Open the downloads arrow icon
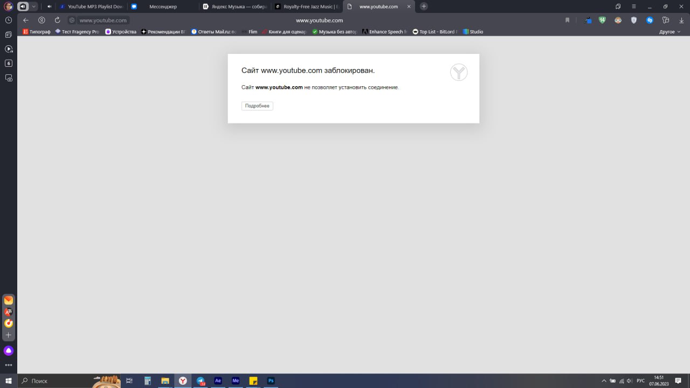Image resolution: width=690 pixels, height=388 pixels. (x=681, y=20)
